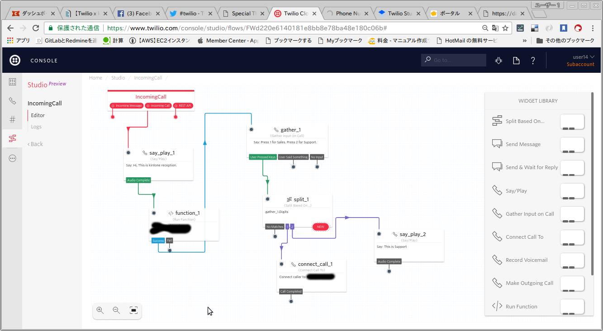Open the hash phone numbers sidebar icon

coord(12,119)
